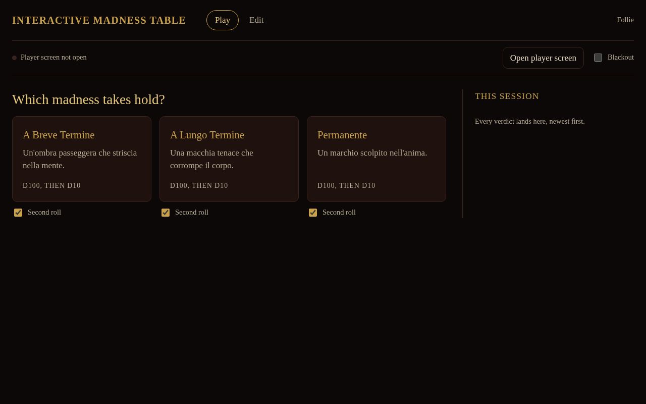Click the This Session heading

coord(507,96)
